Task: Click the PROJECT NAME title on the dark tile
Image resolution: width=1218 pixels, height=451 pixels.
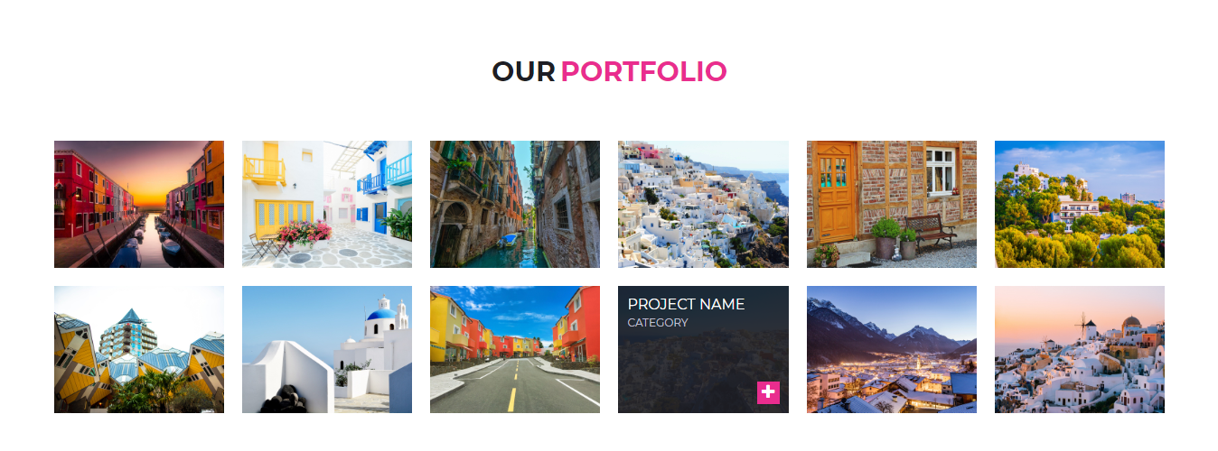Action: click(686, 305)
